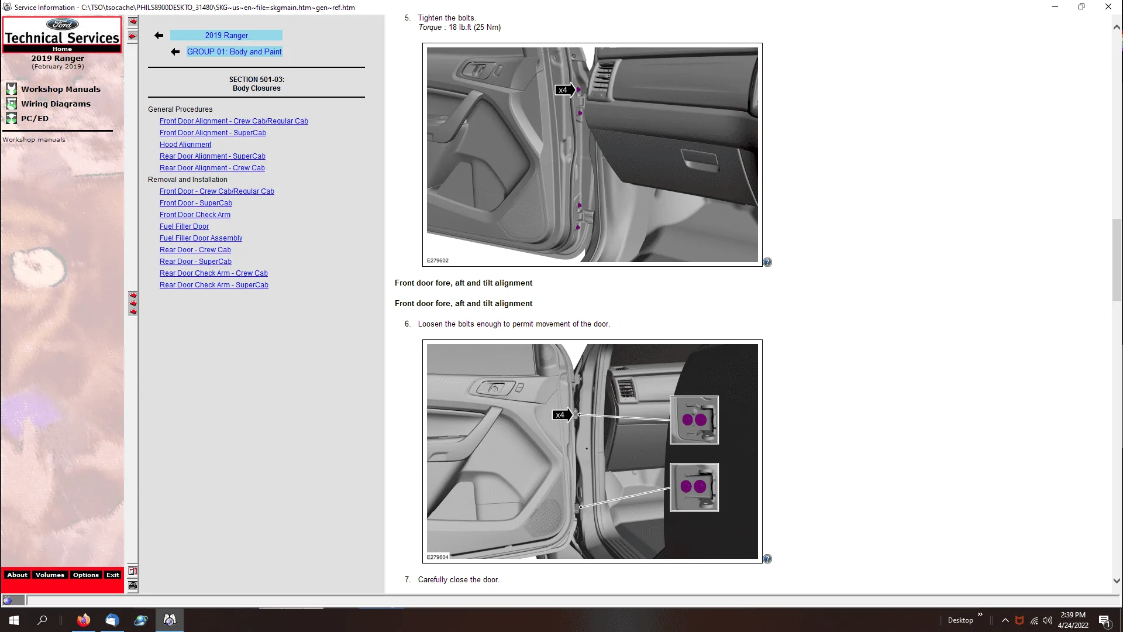This screenshot has width=1123, height=632.
Task: Open the Wiring Diagrams menu item
Action: pyautogui.click(x=56, y=104)
